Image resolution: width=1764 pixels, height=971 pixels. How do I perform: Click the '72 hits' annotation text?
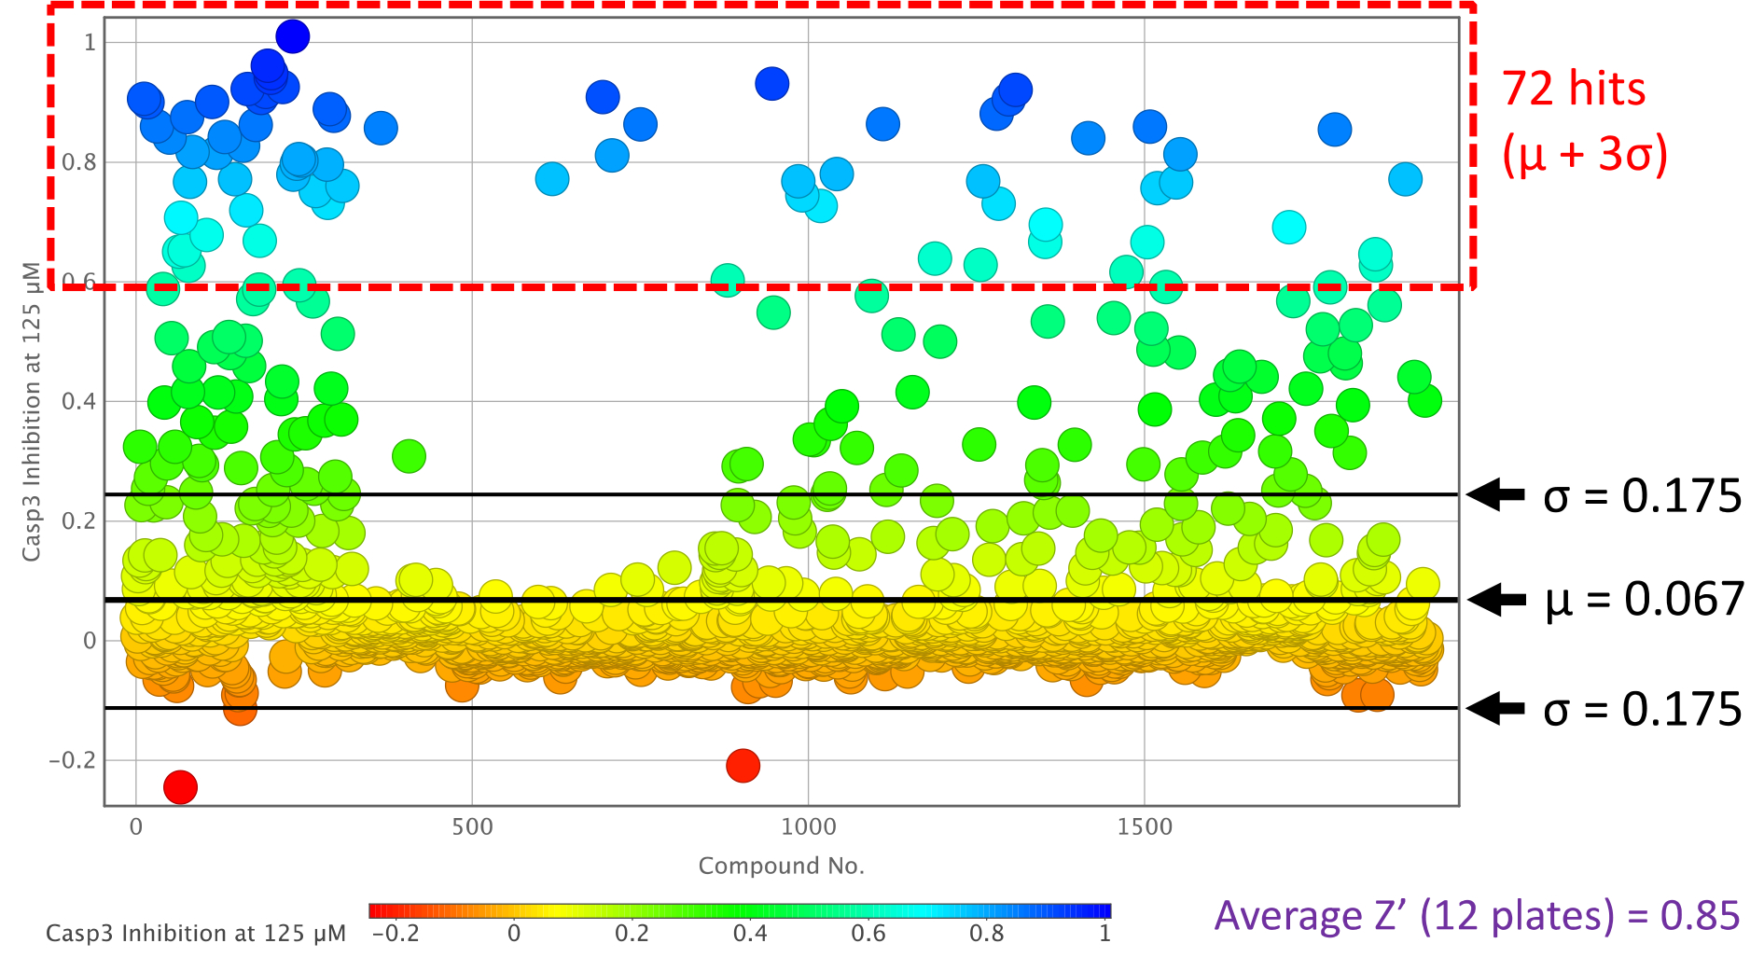coord(1574,90)
